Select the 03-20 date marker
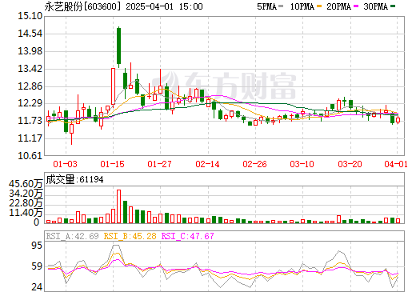This screenshot has width=416, height=292. pyautogui.click(x=350, y=164)
